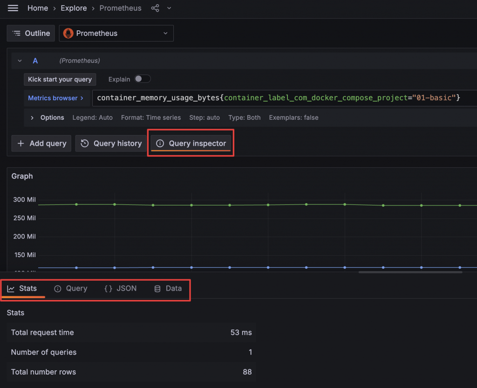The width and height of the screenshot is (477, 388).
Task: Go to Home breadcrumb
Action: pyautogui.click(x=38, y=8)
